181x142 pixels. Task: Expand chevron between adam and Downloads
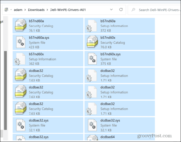25,10
